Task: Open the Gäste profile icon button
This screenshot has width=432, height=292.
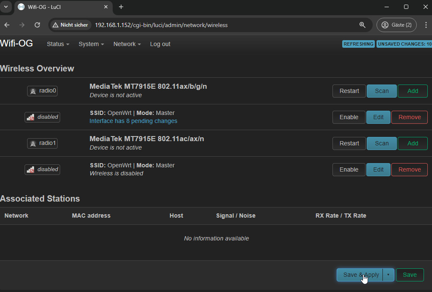Action: click(x=396, y=25)
